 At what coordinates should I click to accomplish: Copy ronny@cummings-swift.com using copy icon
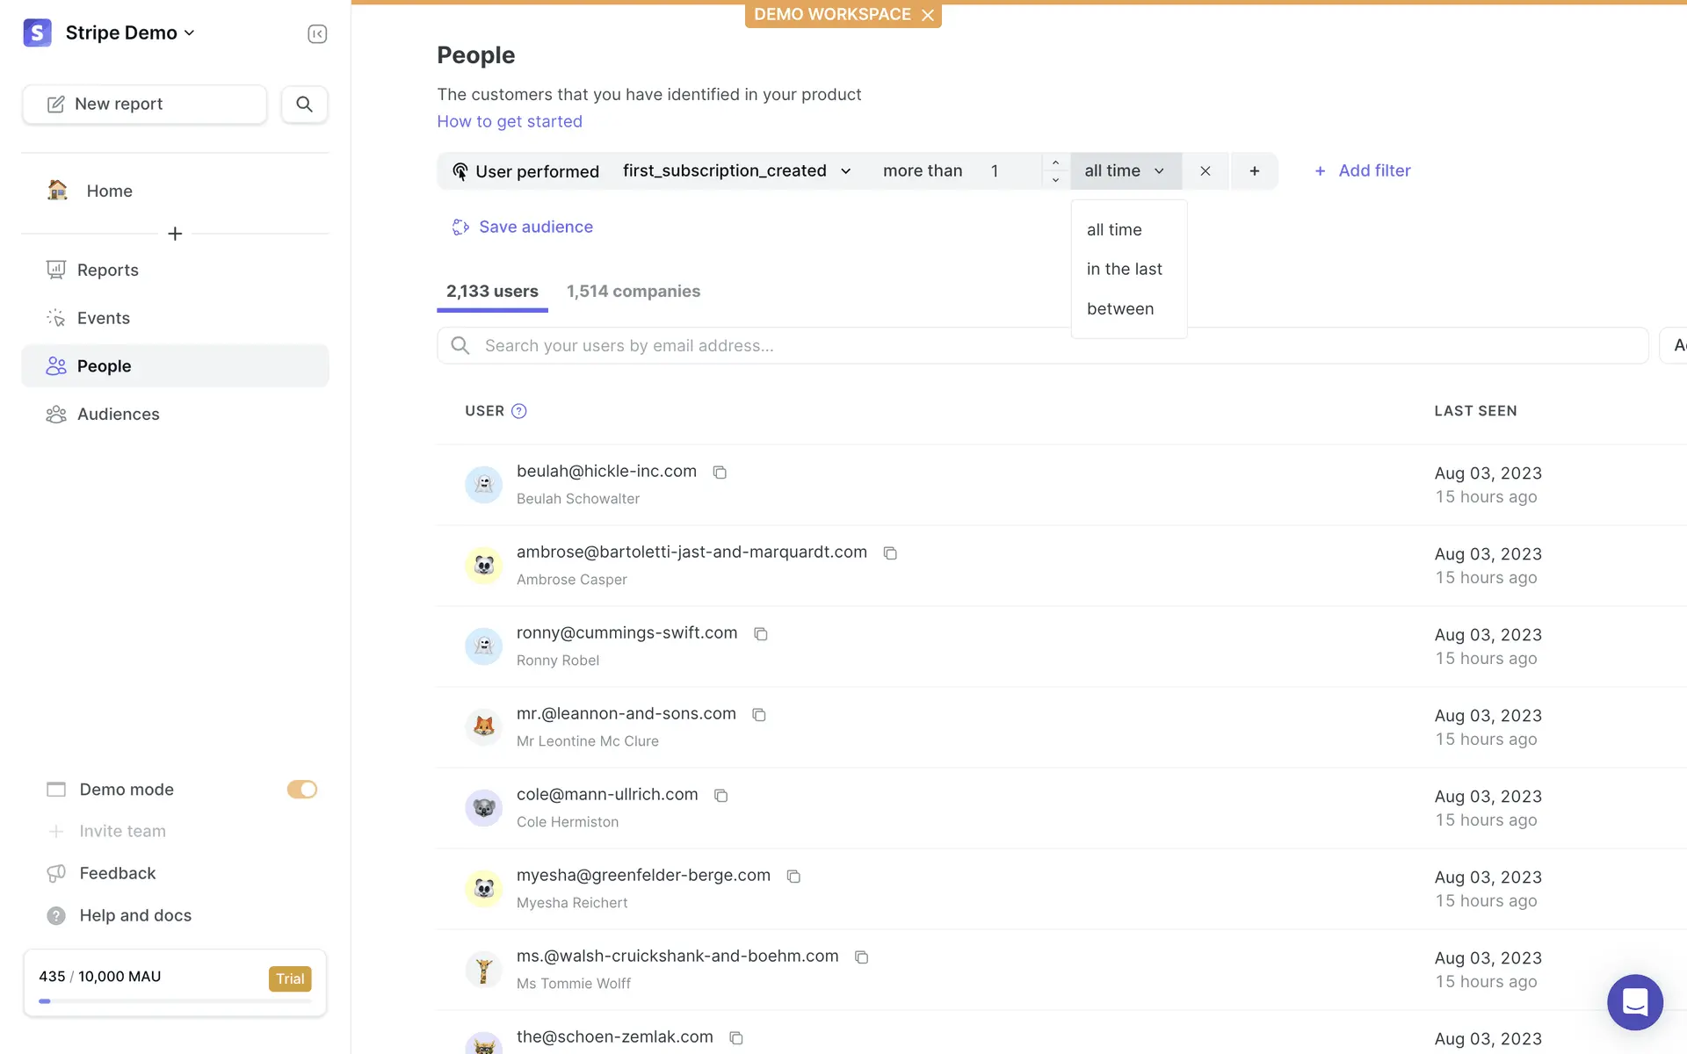761,634
